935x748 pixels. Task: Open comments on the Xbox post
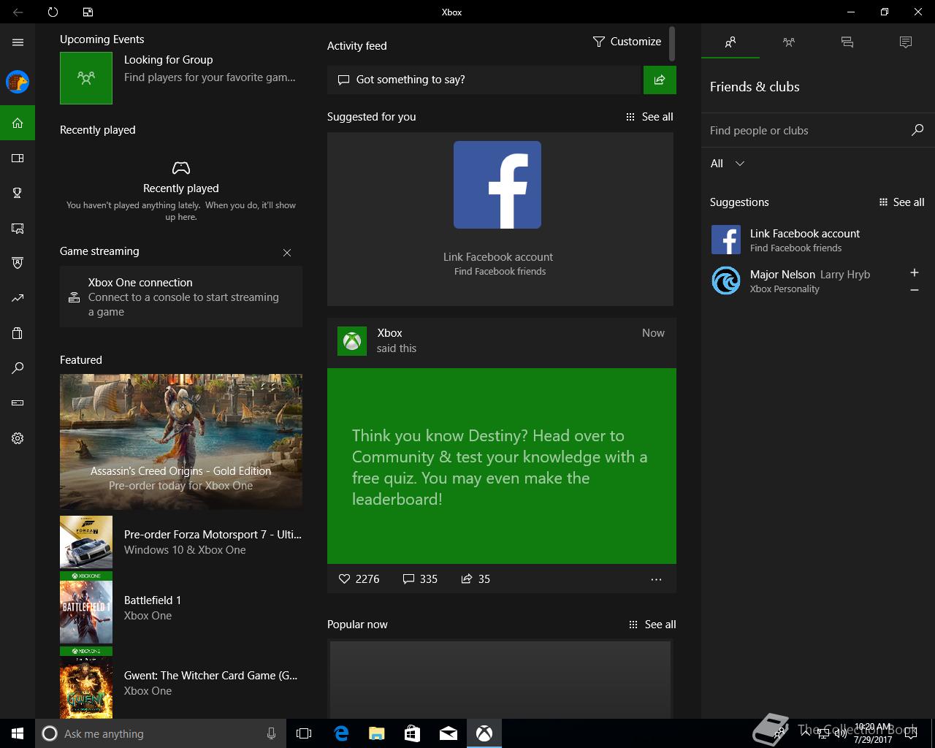click(420, 579)
